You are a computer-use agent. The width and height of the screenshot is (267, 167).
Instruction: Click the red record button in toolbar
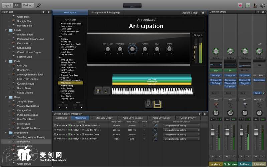240,5
